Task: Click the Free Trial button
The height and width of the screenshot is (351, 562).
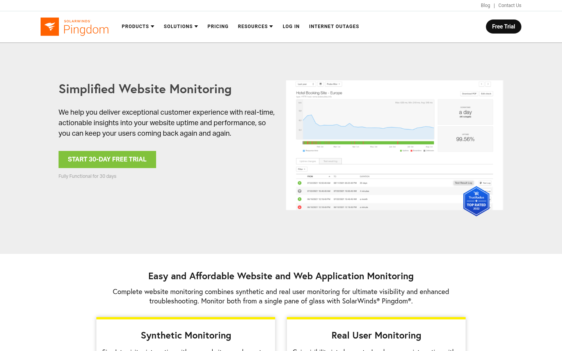Action: [503, 27]
